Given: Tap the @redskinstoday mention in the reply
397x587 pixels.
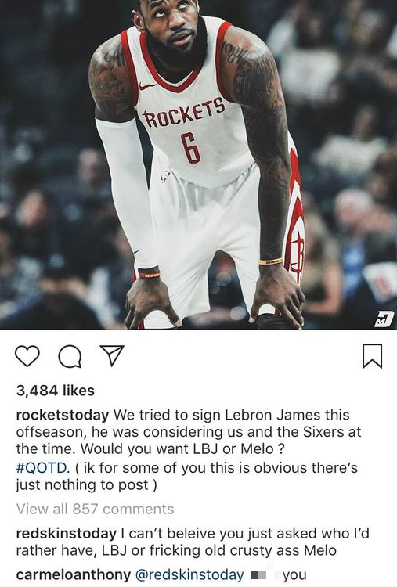Looking at the screenshot, I should (189, 574).
